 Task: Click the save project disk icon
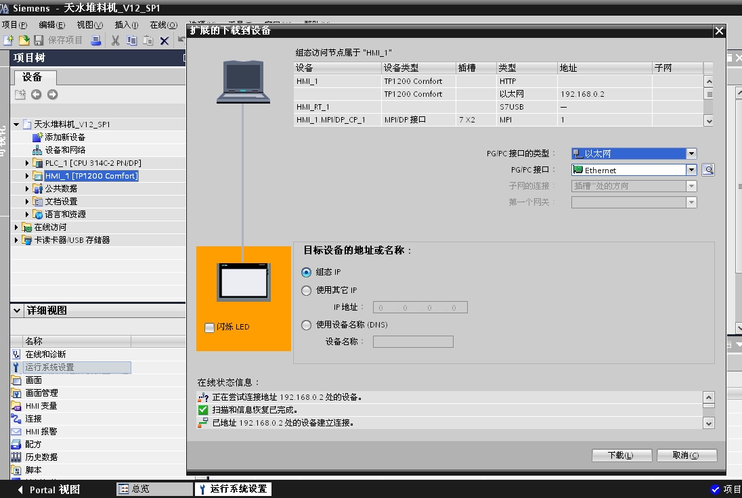[x=39, y=40]
